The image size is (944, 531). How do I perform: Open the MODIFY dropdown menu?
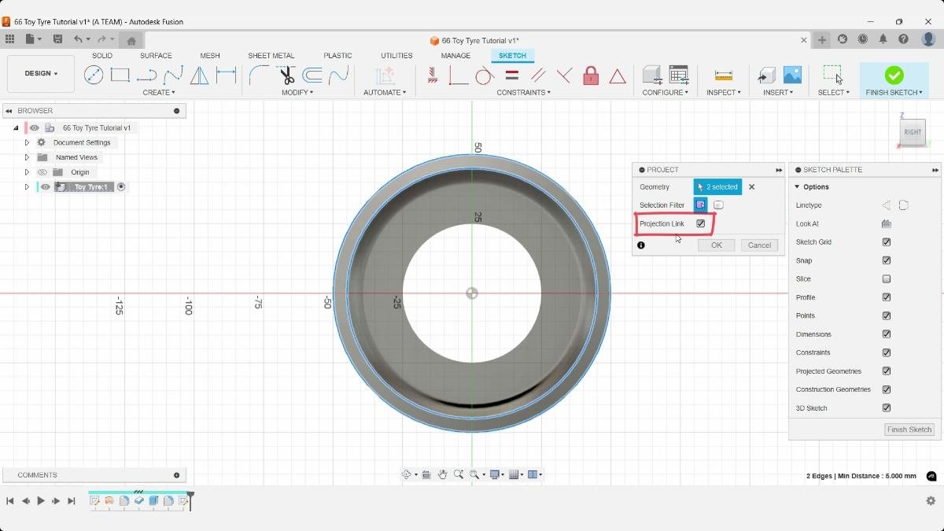tap(297, 93)
